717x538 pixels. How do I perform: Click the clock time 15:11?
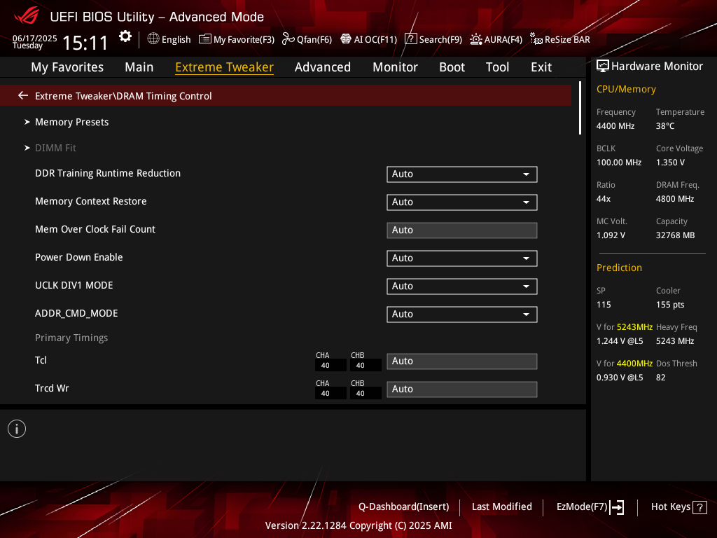[85, 43]
